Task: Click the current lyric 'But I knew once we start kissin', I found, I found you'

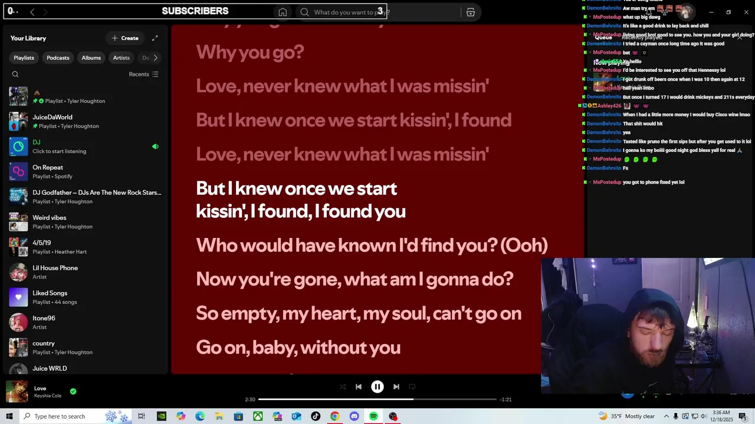Action: click(301, 200)
